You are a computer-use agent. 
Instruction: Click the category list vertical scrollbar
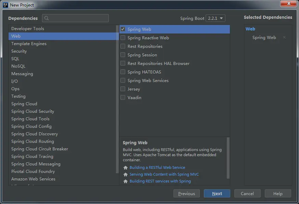[x=117, y=99]
